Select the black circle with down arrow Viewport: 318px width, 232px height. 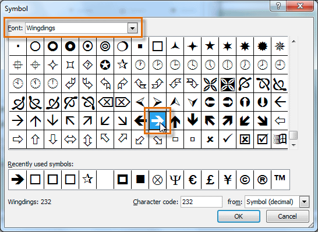(262, 102)
